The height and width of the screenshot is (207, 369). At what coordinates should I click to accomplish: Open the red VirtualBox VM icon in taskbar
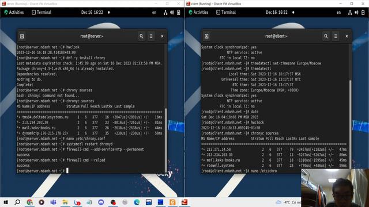(x=184, y=202)
